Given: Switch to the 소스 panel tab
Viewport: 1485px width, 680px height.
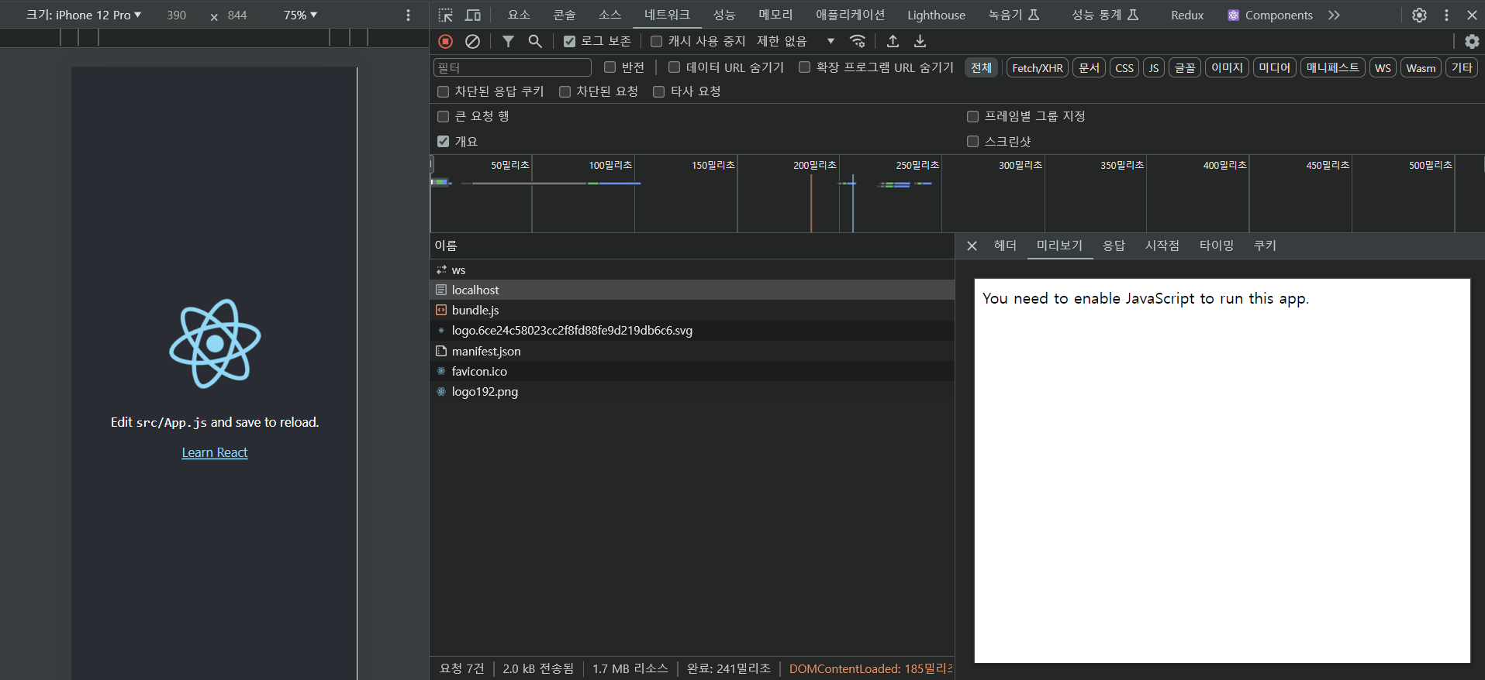Looking at the screenshot, I should pos(610,15).
